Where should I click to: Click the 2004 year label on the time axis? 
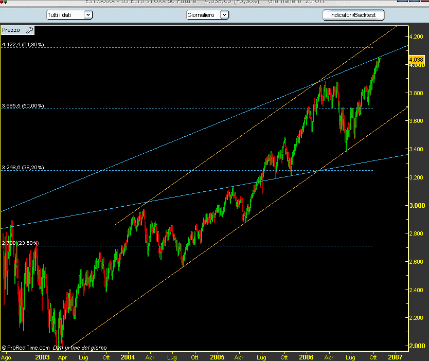[128, 357]
